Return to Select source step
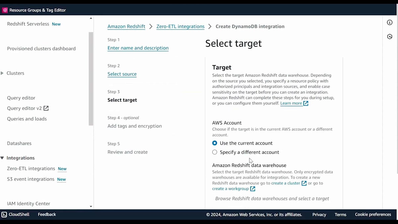The image size is (398, 224). pos(122,74)
